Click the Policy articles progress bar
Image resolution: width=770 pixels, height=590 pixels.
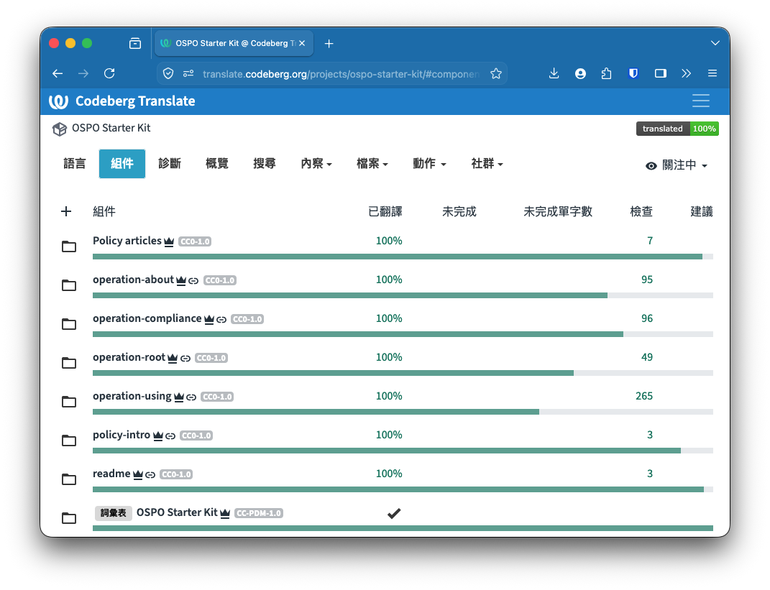point(403,257)
